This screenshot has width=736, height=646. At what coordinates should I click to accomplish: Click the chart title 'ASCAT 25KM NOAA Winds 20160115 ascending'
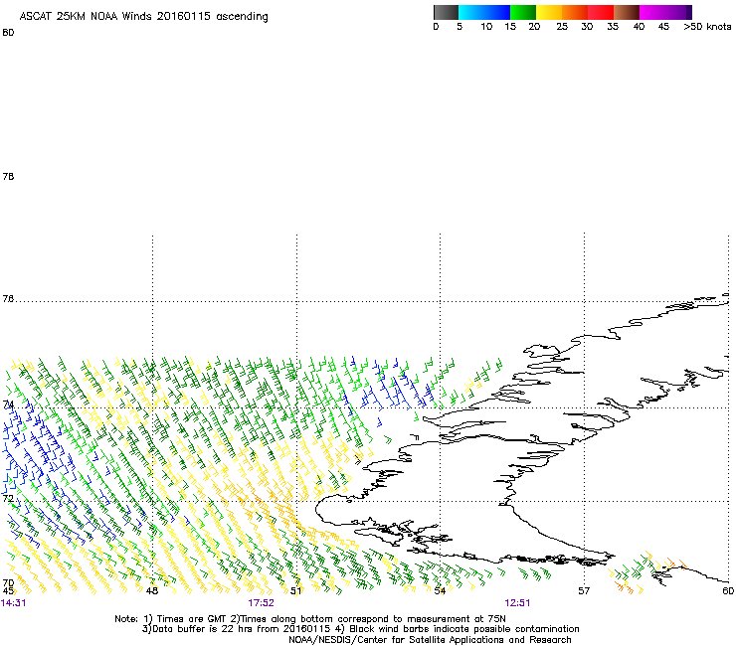point(143,17)
